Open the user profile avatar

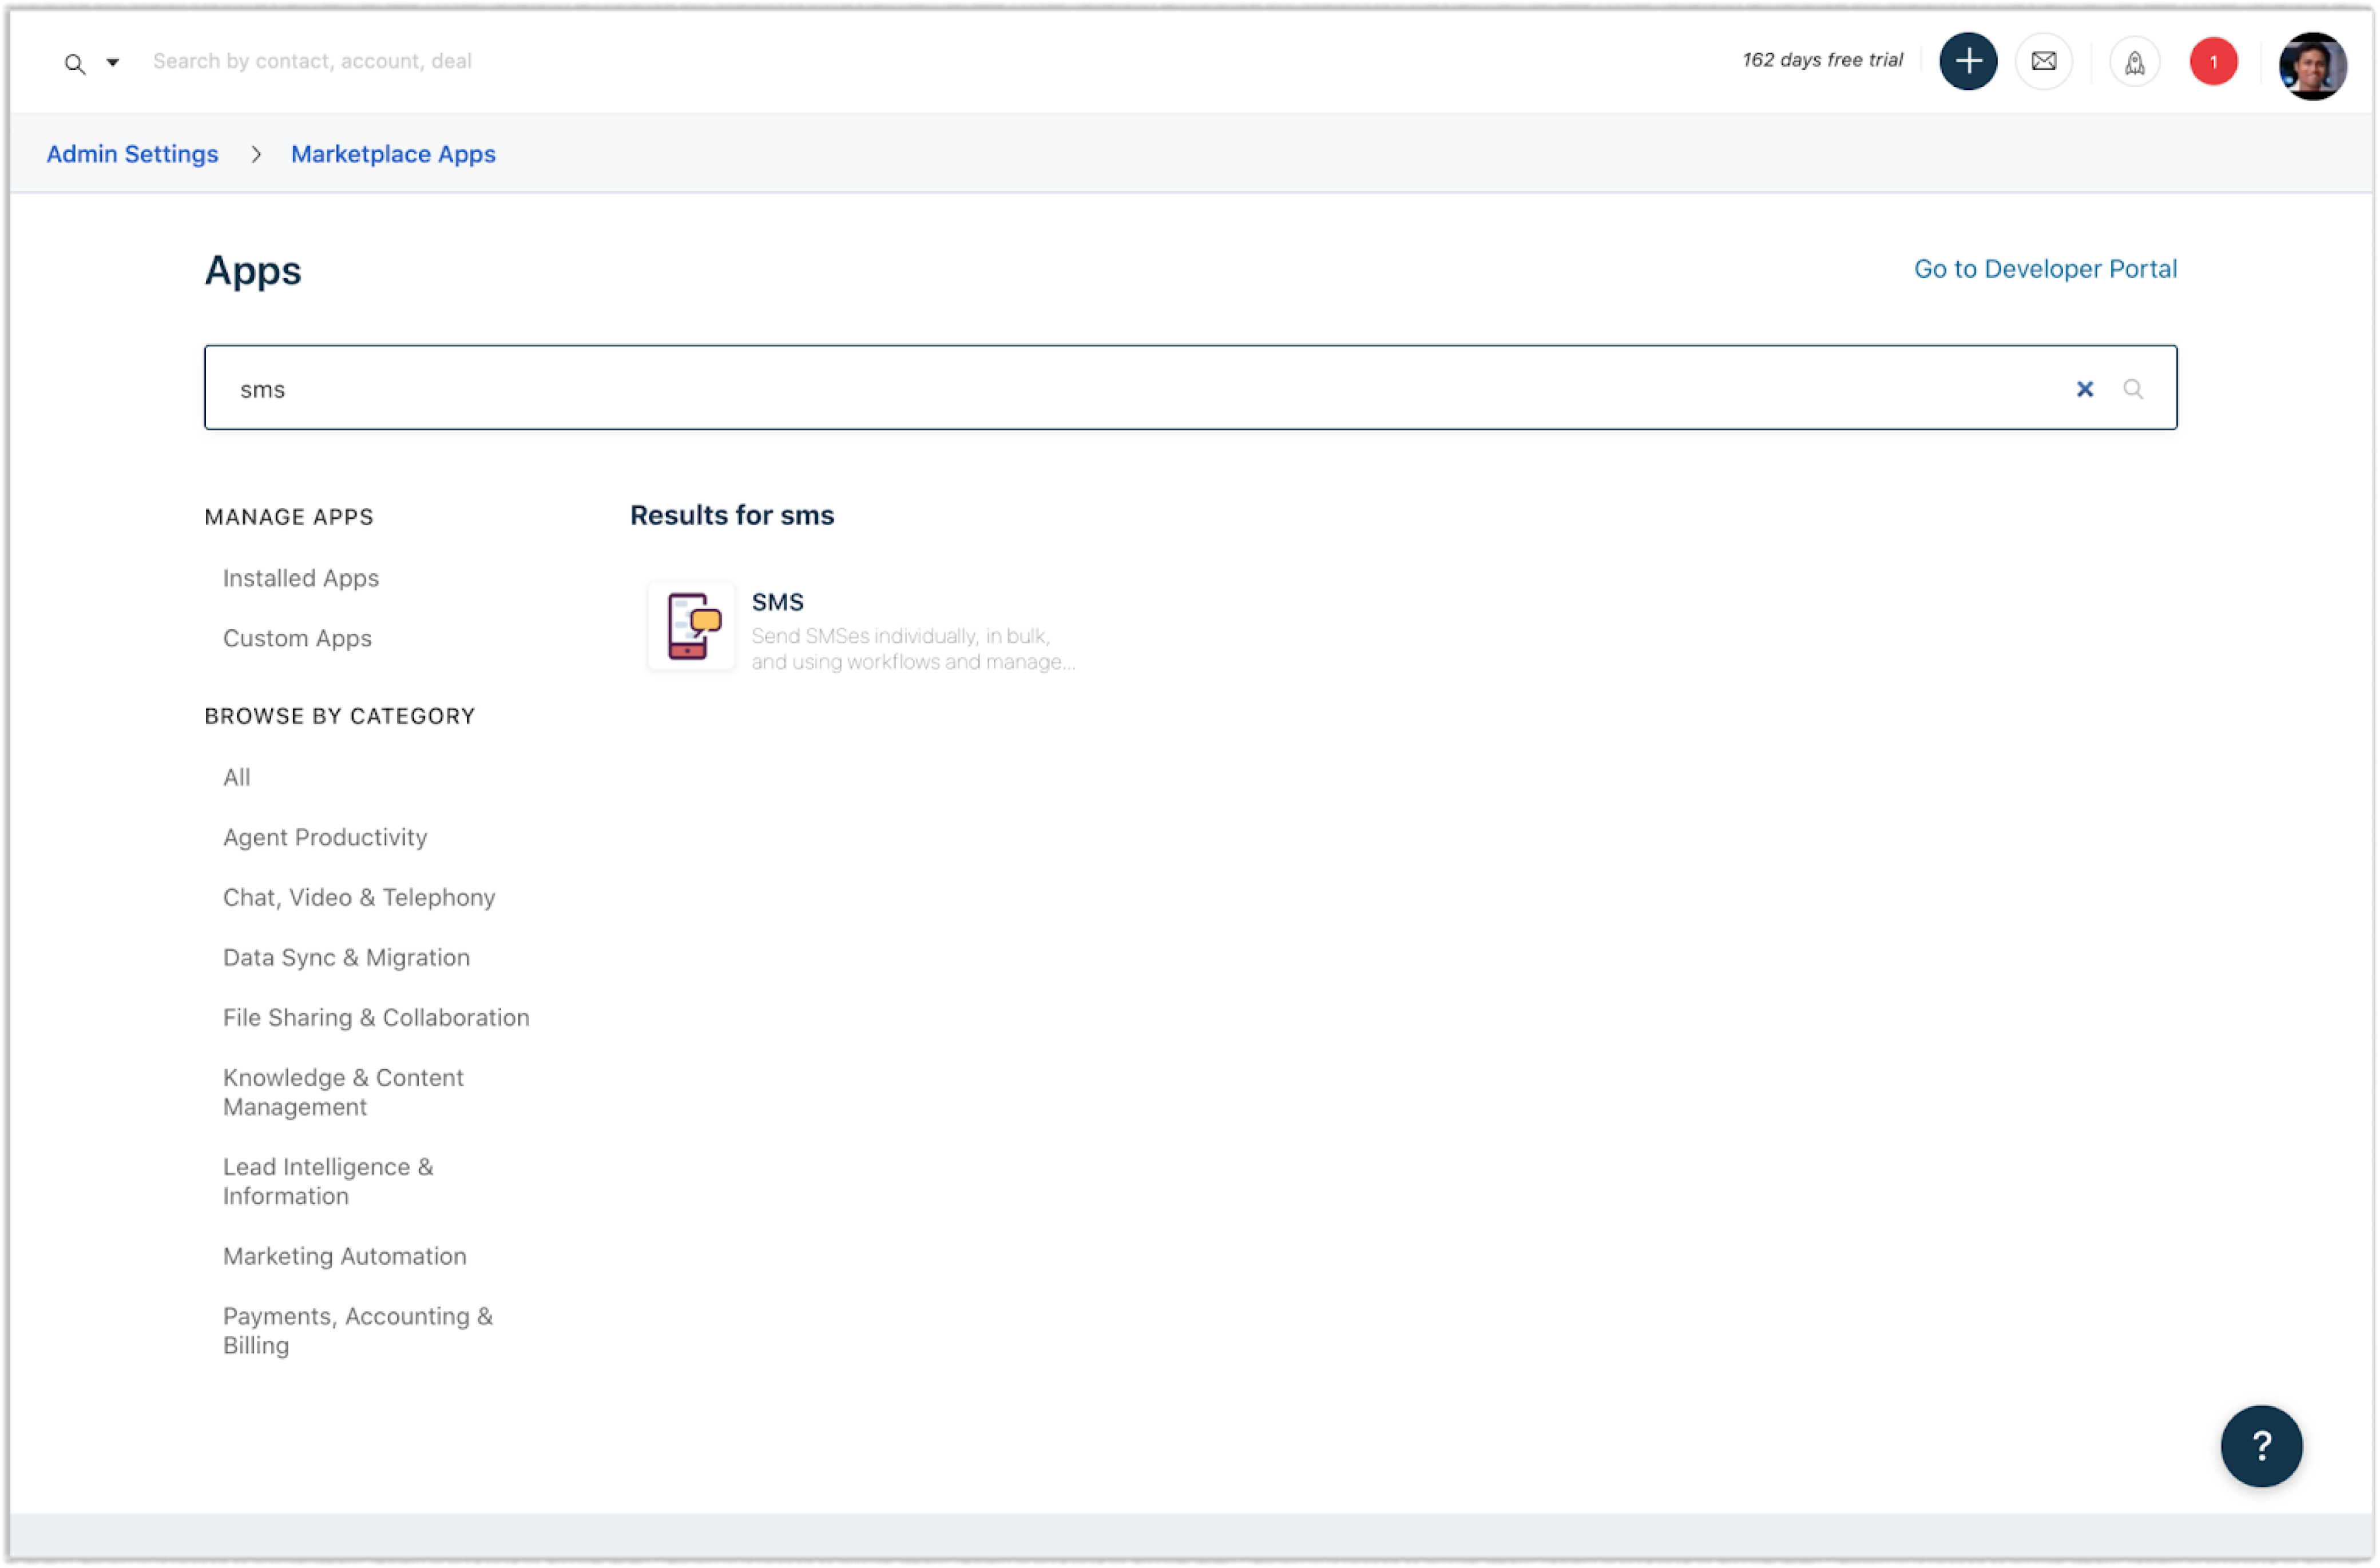coord(2311,65)
